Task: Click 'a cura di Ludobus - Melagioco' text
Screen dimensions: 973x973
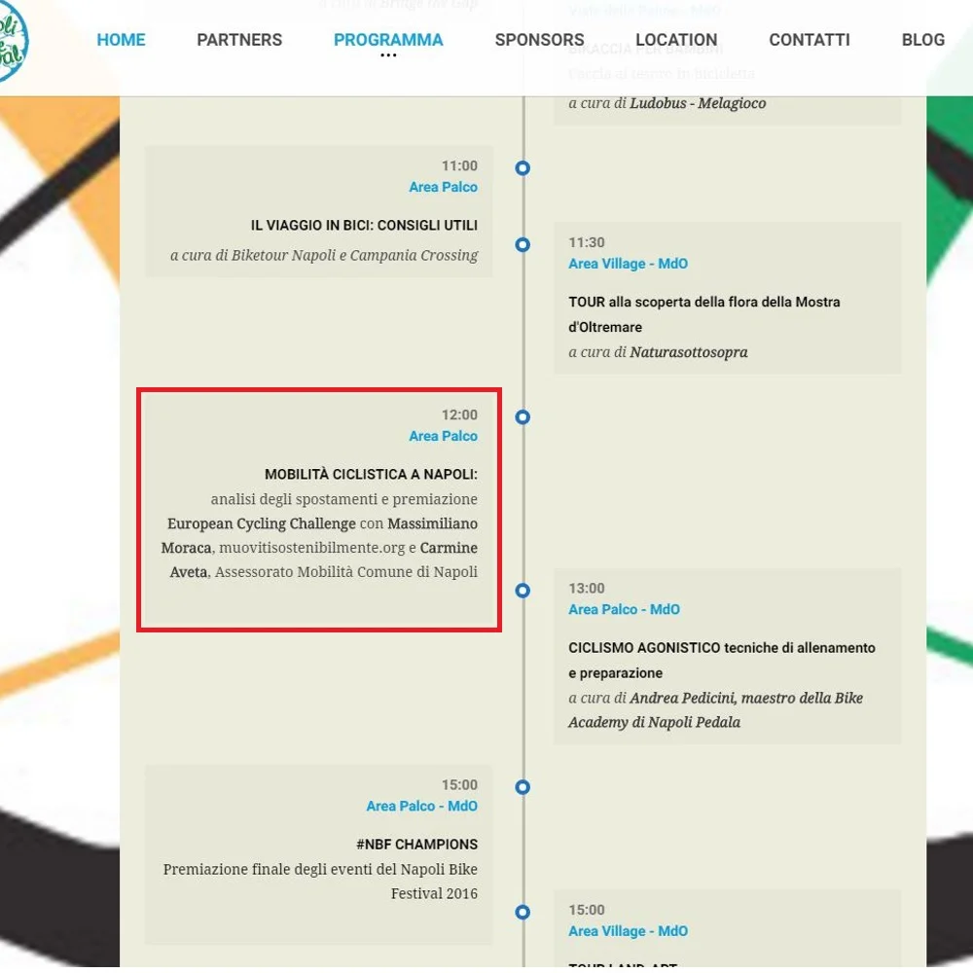Action: tap(667, 103)
